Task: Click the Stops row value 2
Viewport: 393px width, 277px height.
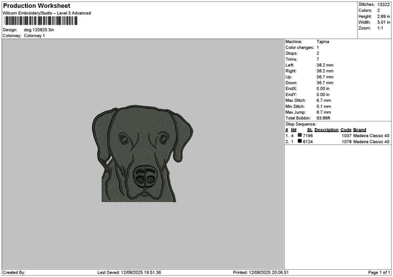Action: pyautogui.click(x=318, y=54)
